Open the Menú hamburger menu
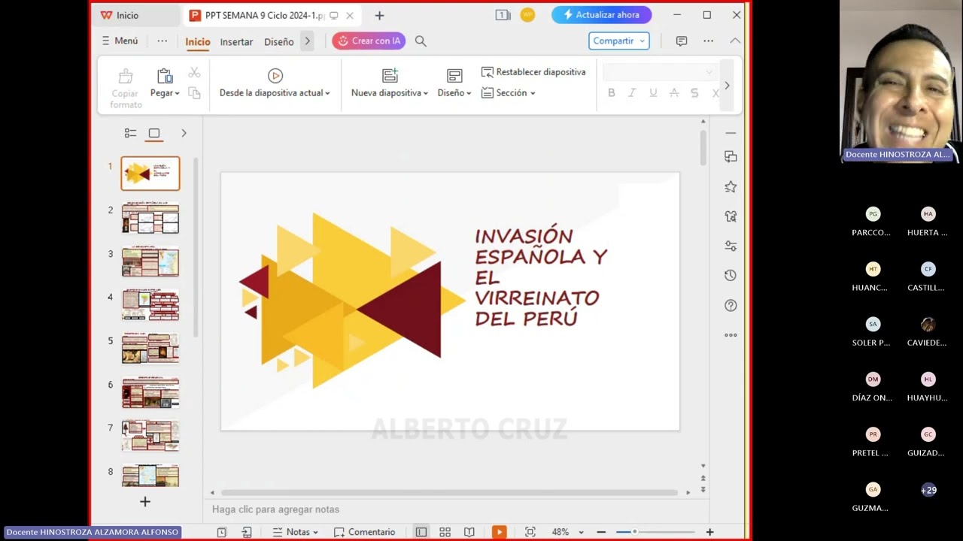Viewport: 963px width, 541px height. [x=120, y=41]
